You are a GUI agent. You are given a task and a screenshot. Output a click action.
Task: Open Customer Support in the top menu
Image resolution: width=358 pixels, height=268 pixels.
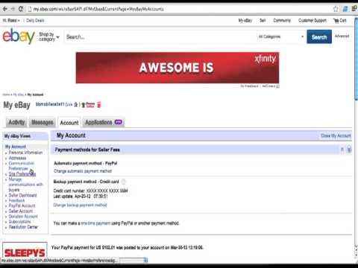(313, 21)
